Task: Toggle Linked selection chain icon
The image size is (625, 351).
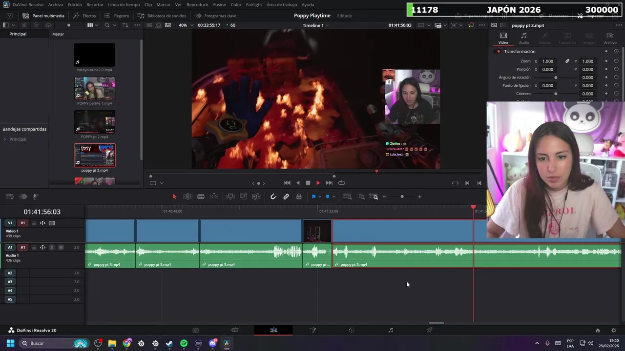Action: pos(286,196)
